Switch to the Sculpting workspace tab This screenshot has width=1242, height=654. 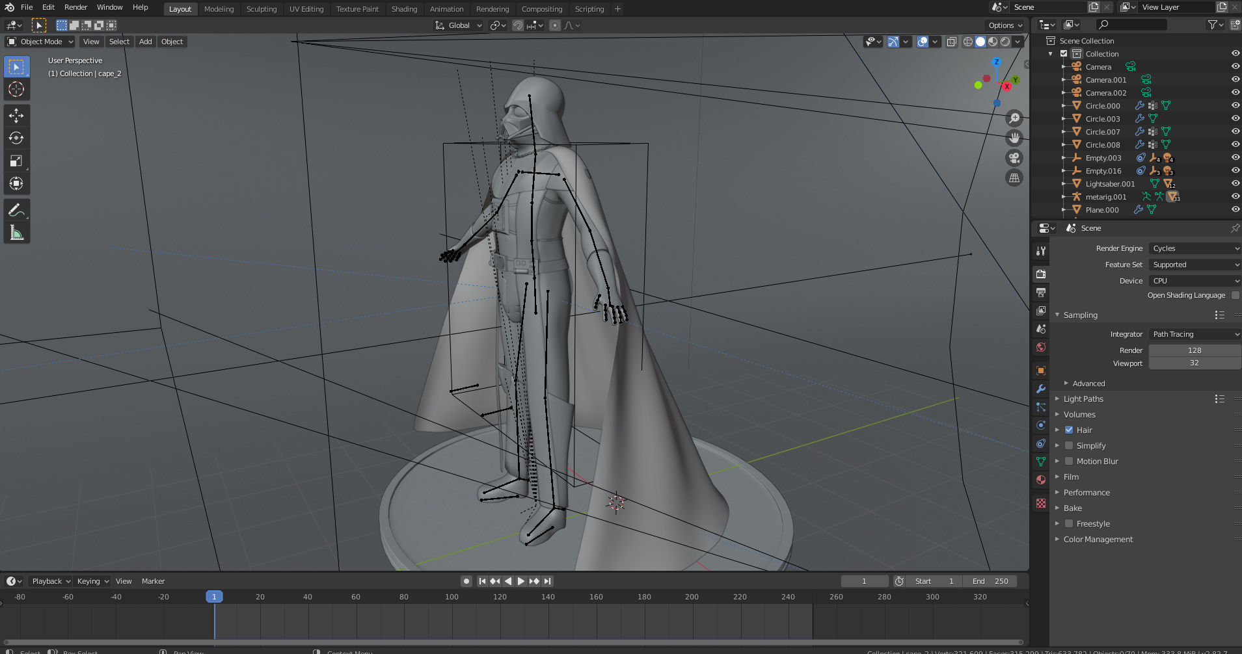click(262, 9)
